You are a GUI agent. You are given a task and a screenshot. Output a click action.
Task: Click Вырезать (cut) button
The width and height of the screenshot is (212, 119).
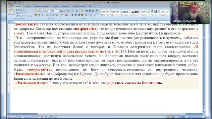(x=21, y=10)
